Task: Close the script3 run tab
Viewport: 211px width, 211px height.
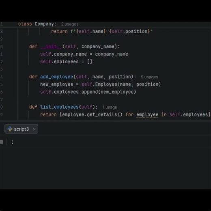Action: (x=34, y=129)
